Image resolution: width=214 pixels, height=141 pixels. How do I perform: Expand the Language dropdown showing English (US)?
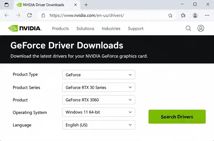click(x=99, y=125)
